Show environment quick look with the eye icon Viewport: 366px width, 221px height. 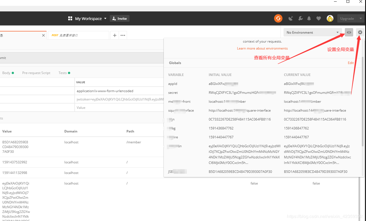[349, 32]
